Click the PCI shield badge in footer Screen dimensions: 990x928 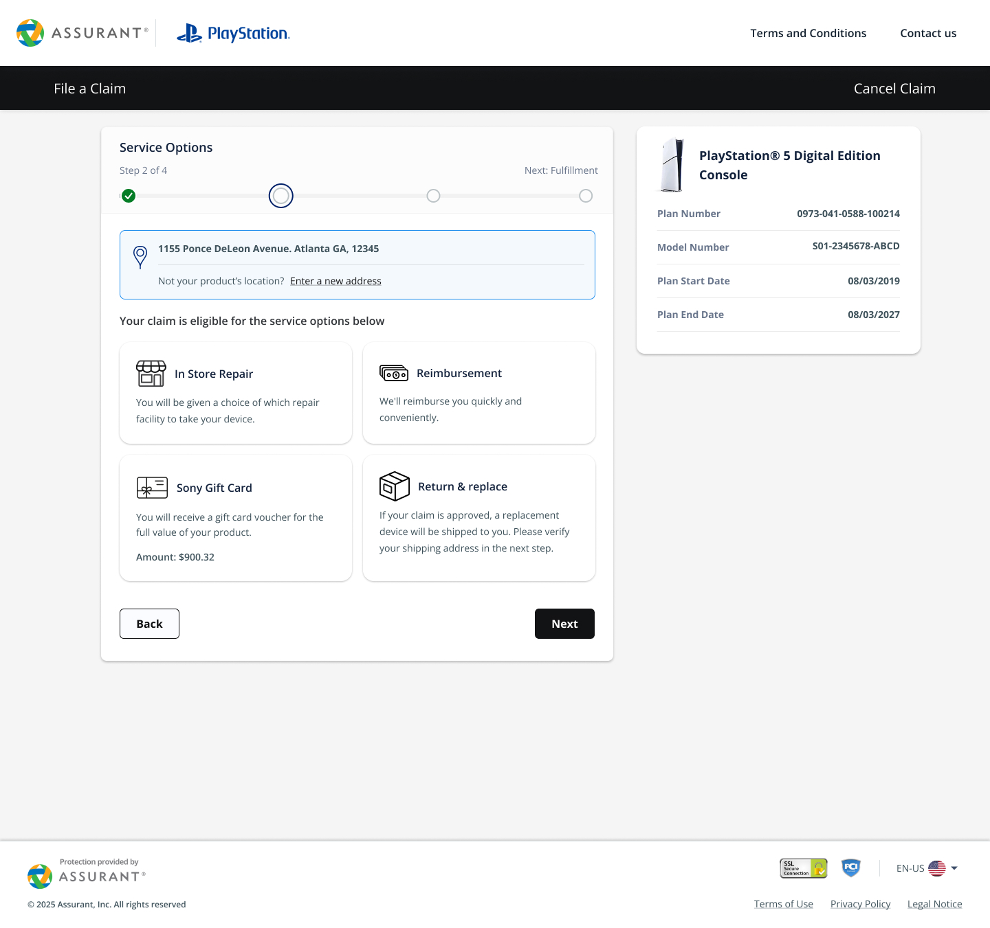click(x=851, y=868)
